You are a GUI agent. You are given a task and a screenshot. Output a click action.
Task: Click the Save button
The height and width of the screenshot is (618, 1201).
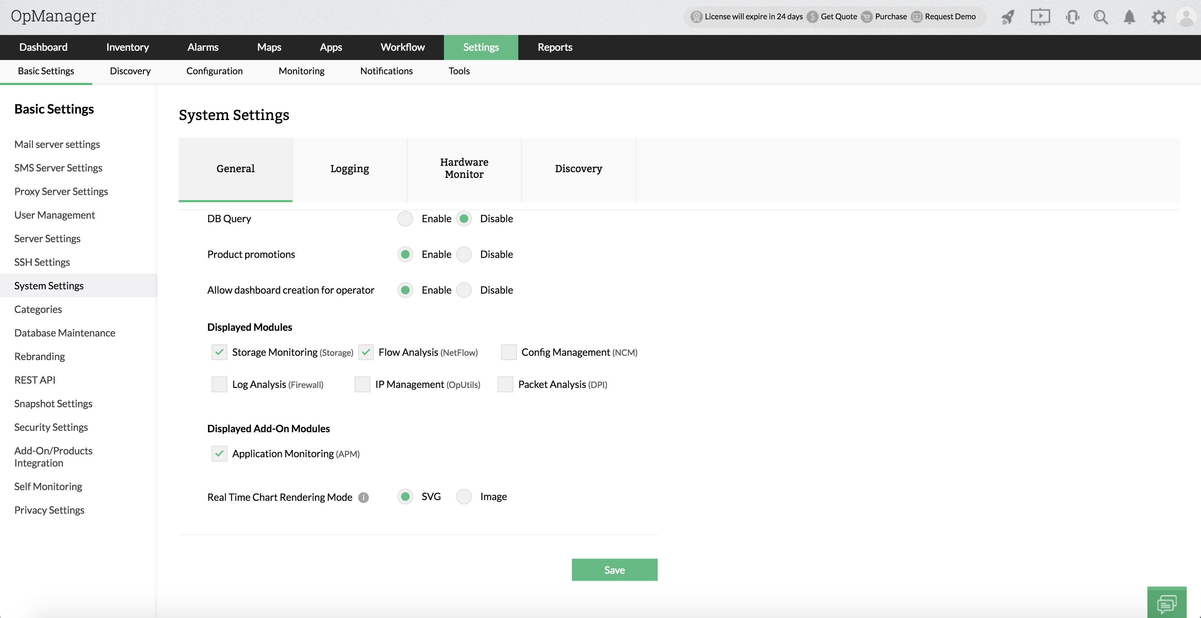614,569
